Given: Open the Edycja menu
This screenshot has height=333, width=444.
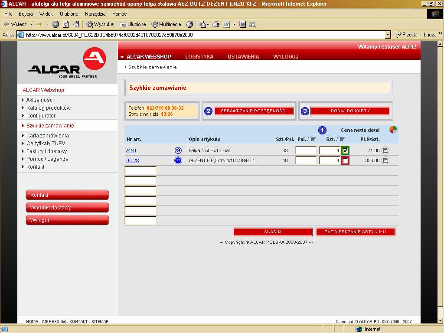Looking at the screenshot, I should click(26, 14).
